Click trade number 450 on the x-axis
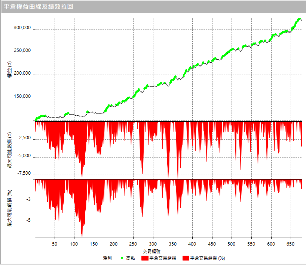 click(x=212, y=244)
